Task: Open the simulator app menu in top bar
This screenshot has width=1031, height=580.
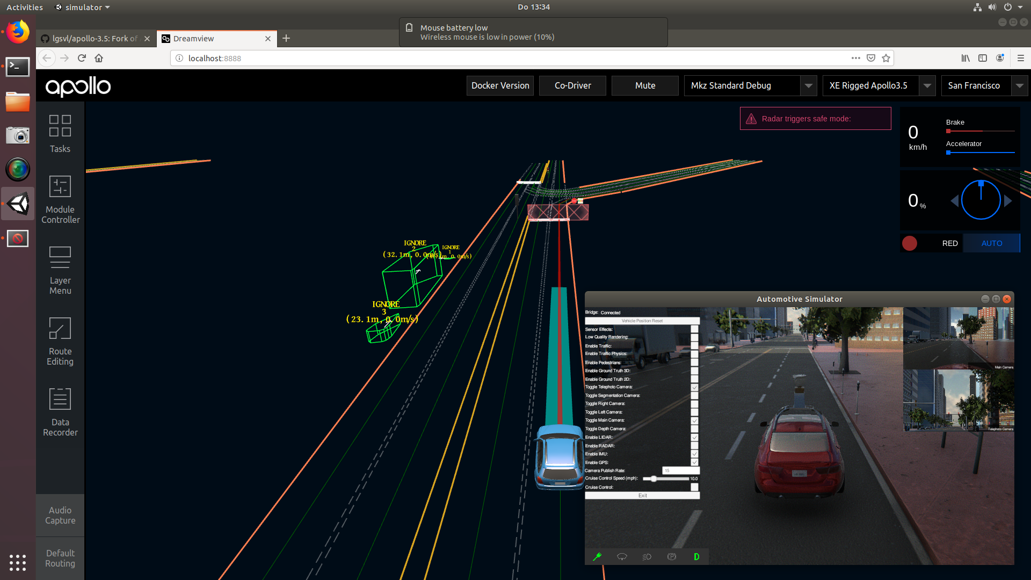Action: [82, 7]
